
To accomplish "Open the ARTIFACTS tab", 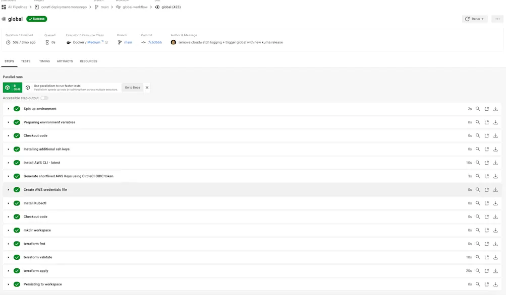I will pos(65,61).
